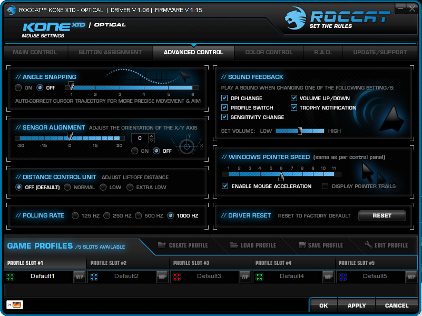422x316 pixels.
Task: Click the WP button on Profile Slot #4
Action: 328,276
